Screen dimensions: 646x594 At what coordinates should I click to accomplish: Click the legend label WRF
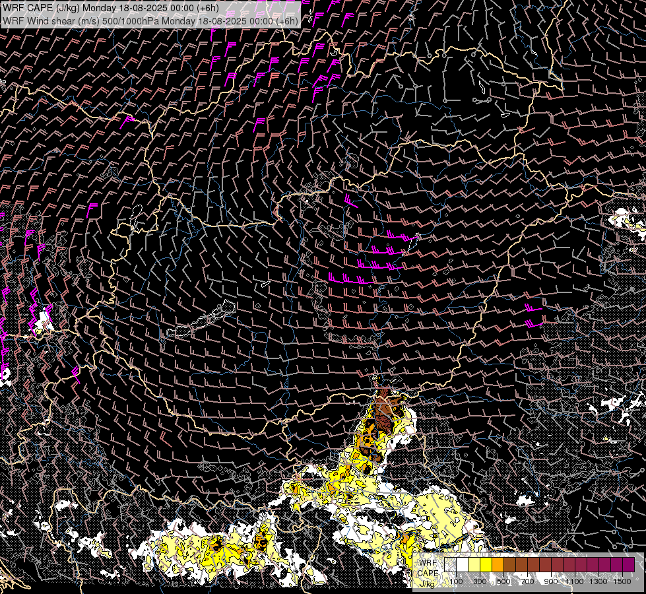click(428, 563)
